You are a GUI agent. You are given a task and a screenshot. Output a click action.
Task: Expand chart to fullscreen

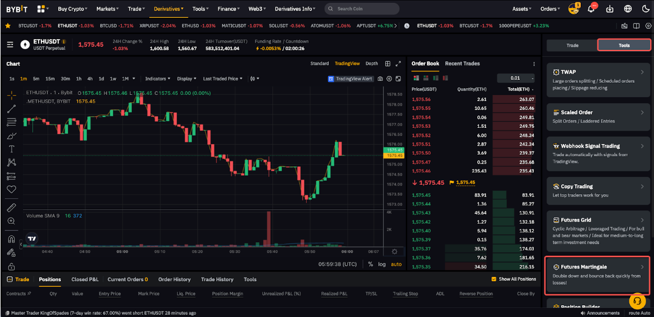tap(398, 64)
